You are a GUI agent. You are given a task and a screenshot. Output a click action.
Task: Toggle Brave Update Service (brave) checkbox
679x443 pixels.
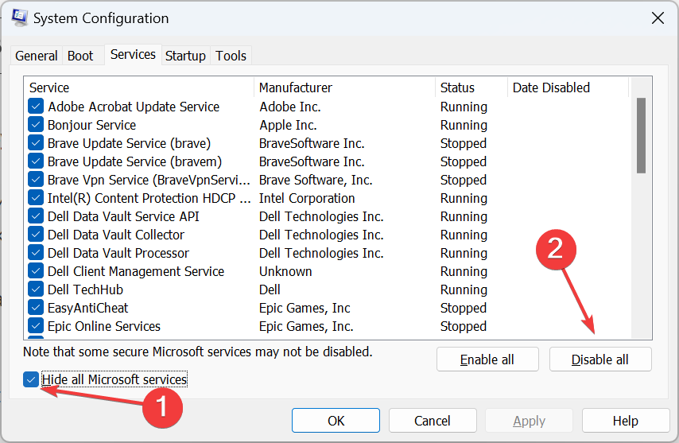[x=36, y=143]
